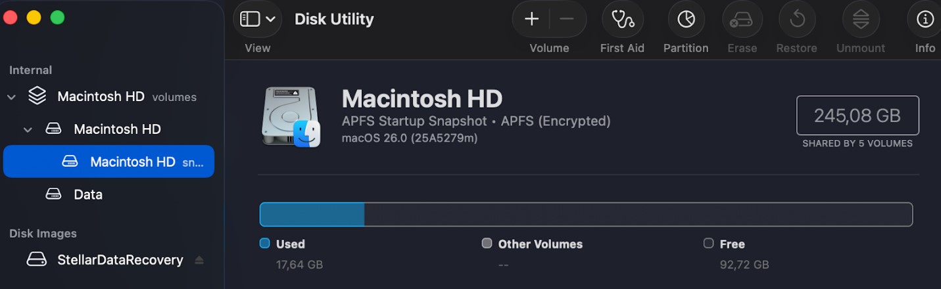Image resolution: width=941 pixels, height=289 pixels.
Task: Open the sidebar View dropdown
Action: tap(257, 19)
